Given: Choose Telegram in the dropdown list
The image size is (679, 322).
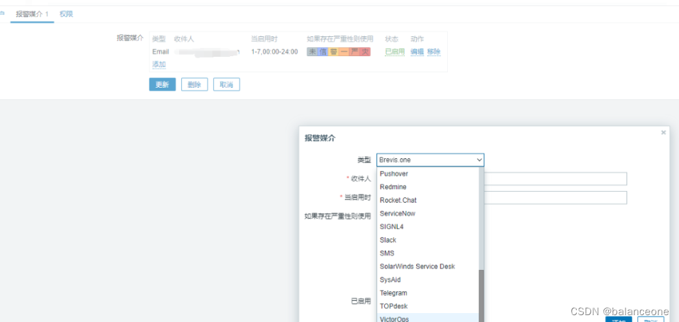Looking at the screenshot, I should pyautogui.click(x=427, y=293).
